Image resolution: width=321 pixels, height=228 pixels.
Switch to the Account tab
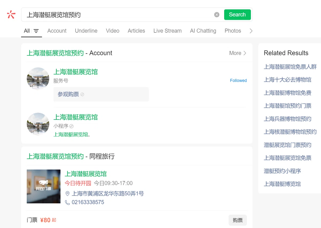coord(57,31)
